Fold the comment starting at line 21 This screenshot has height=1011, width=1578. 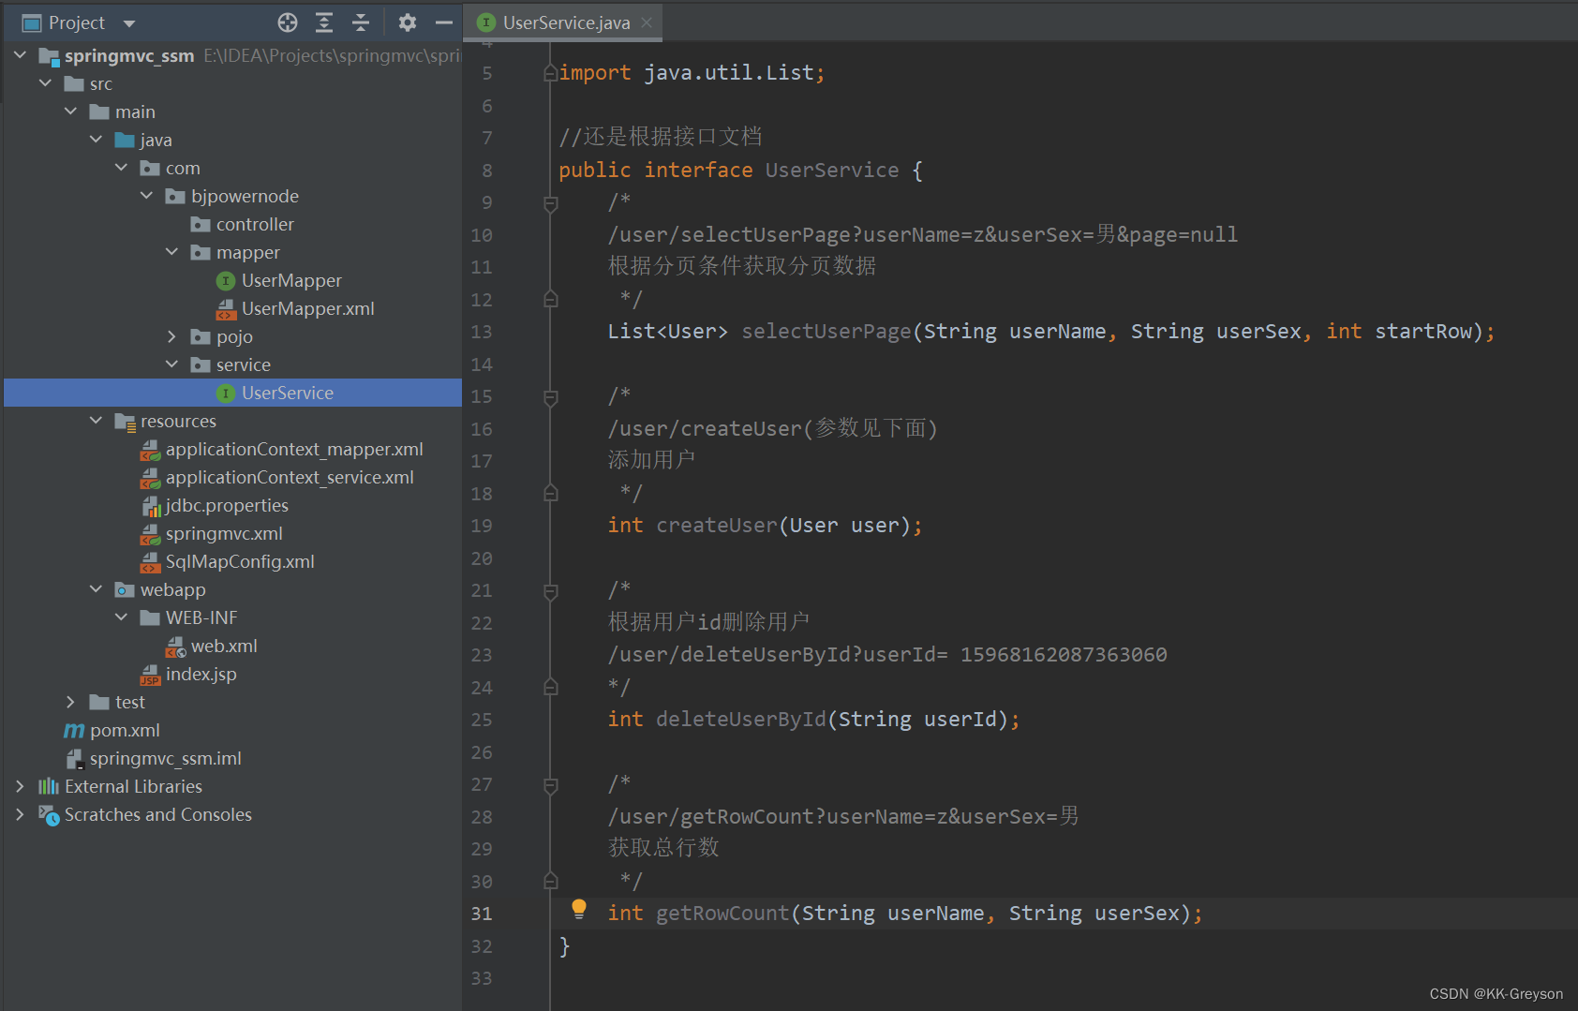click(x=551, y=590)
